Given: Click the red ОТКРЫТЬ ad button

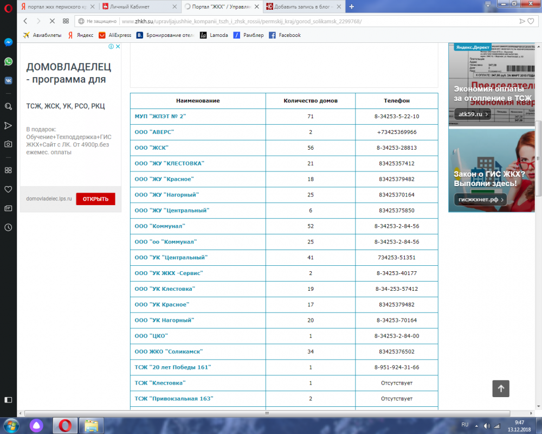Looking at the screenshot, I should (95, 199).
